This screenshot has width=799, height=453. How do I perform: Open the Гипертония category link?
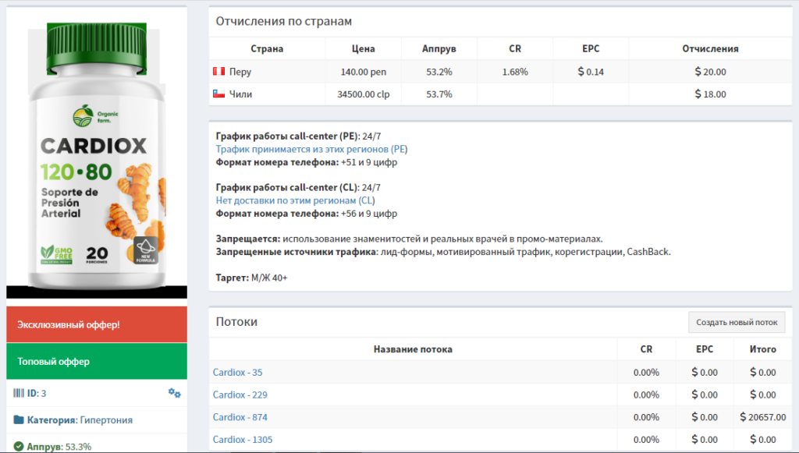pyautogui.click(x=106, y=420)
